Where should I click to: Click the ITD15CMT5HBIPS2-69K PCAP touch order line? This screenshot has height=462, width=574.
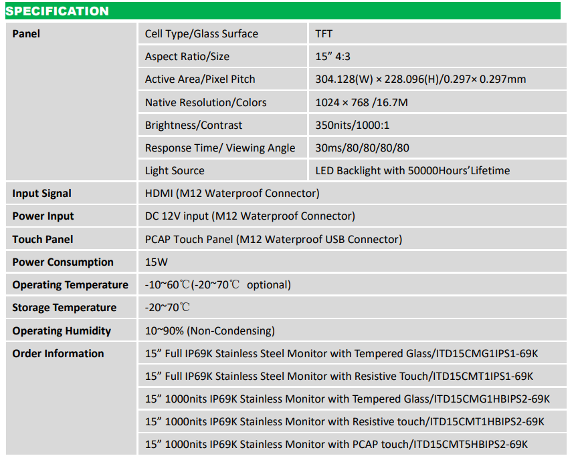pos(337,445)
